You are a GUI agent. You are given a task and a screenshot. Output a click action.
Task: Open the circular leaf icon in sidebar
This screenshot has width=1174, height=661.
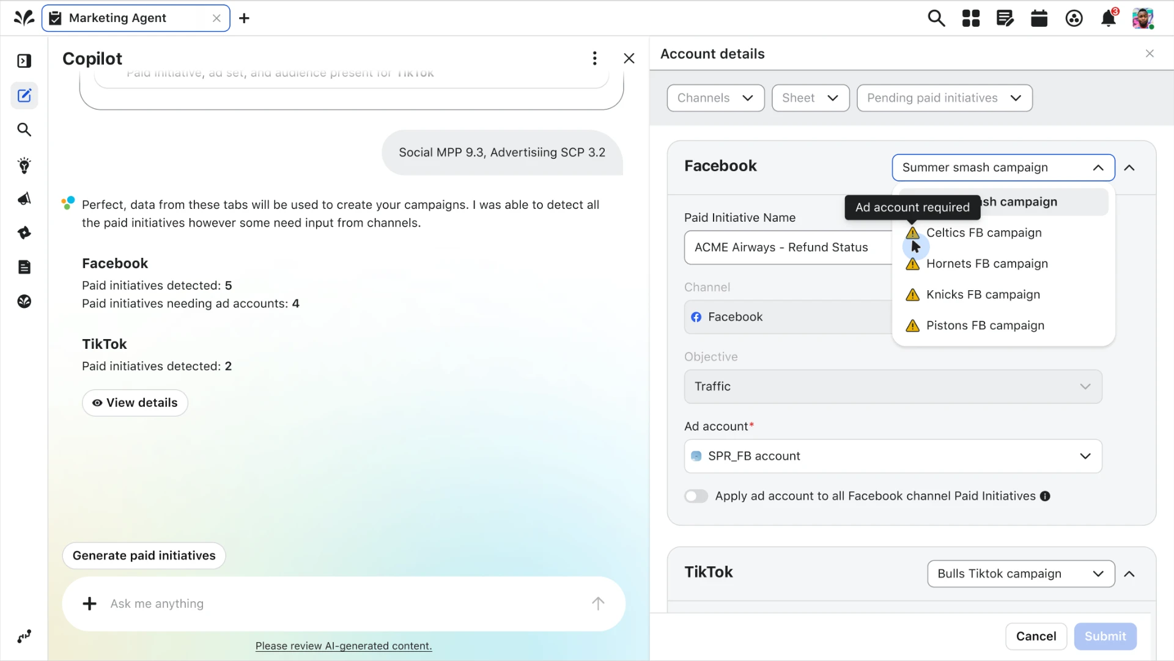[24, 301]
